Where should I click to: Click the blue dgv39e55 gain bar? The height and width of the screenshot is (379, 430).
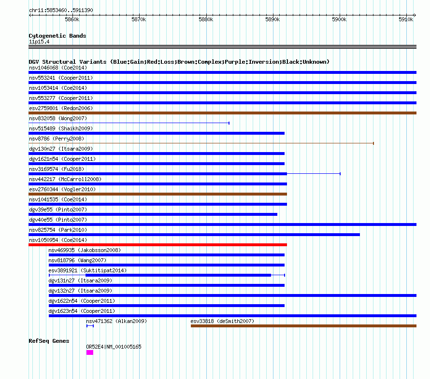click(153, 214)
